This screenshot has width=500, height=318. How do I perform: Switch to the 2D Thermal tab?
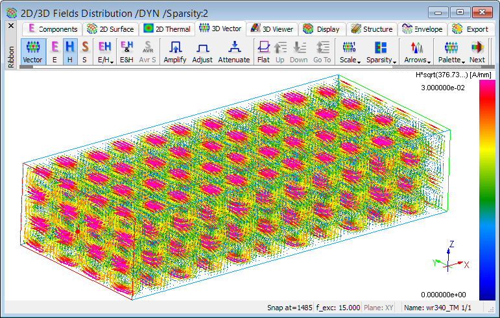click(167, 29)
